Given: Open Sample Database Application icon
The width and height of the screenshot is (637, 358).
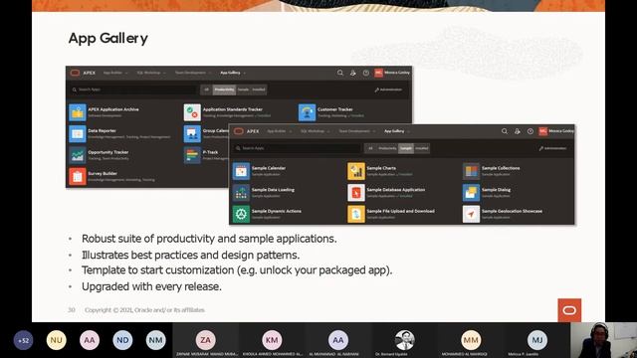Looking at the screenshot, I should coord(356,193).
